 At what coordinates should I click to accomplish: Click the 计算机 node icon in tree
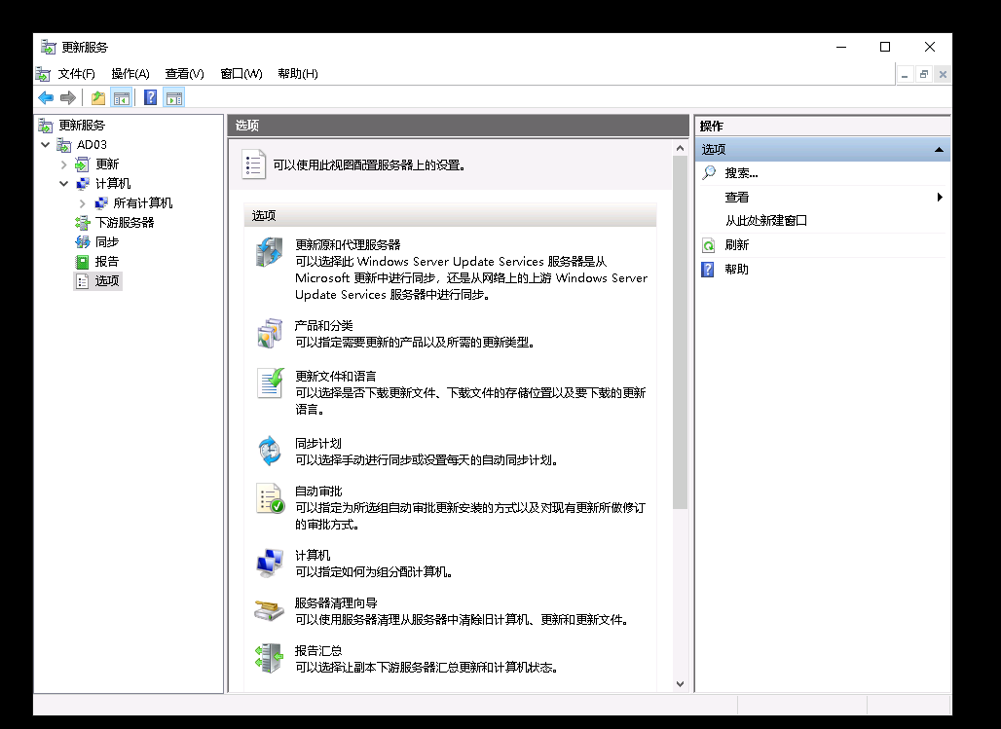click(x=83, y=184)
